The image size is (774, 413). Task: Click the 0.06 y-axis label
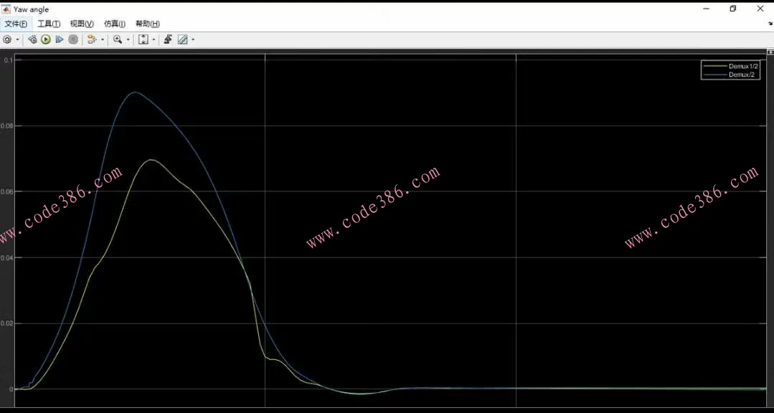6,191
